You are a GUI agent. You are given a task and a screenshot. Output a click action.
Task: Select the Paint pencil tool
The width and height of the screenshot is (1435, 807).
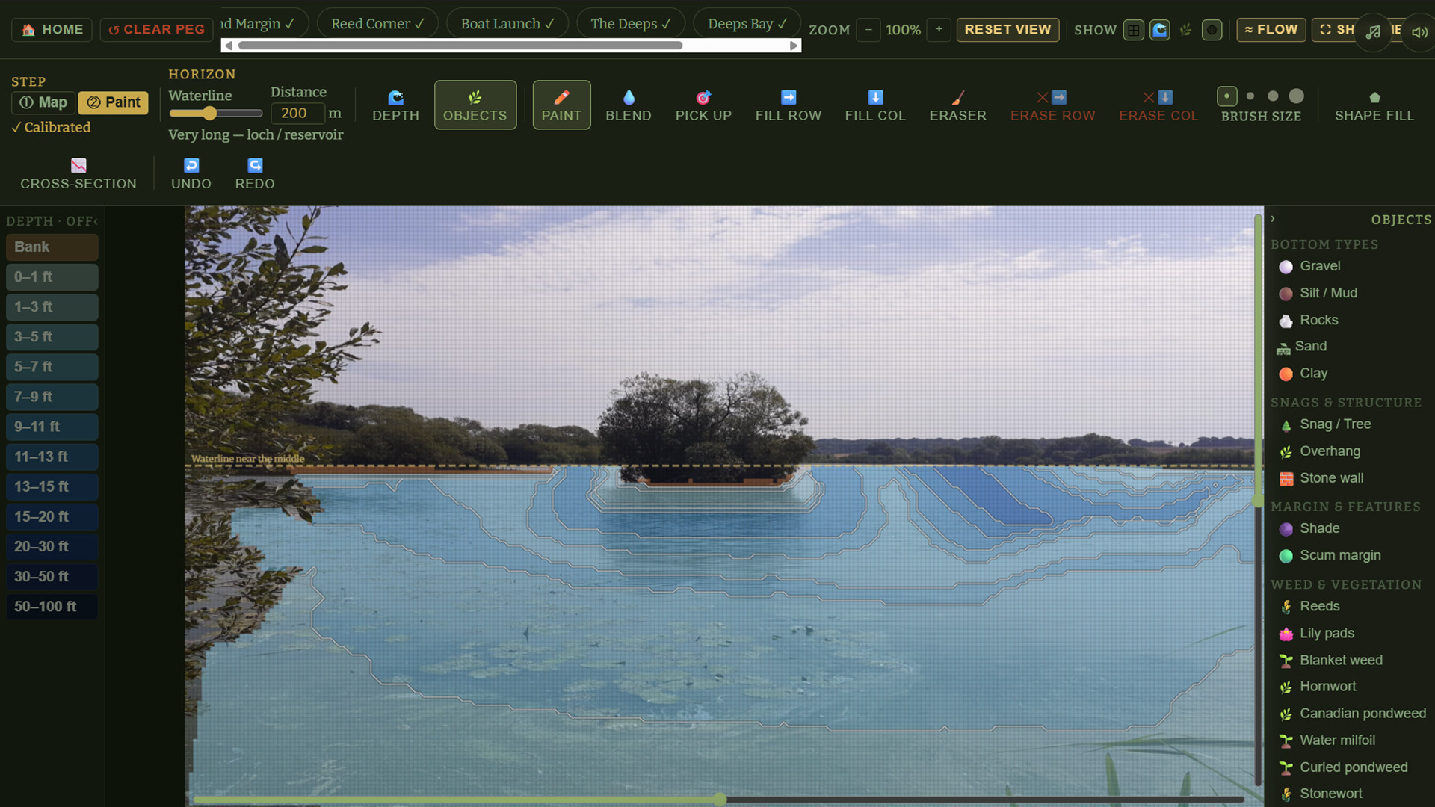(x=561, y=105)
